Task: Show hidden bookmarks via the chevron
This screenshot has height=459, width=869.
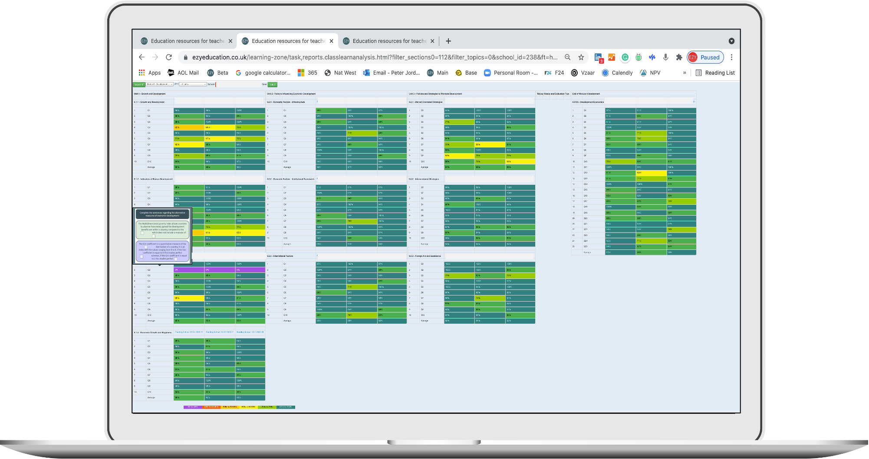Action: (x=685, y=73)
